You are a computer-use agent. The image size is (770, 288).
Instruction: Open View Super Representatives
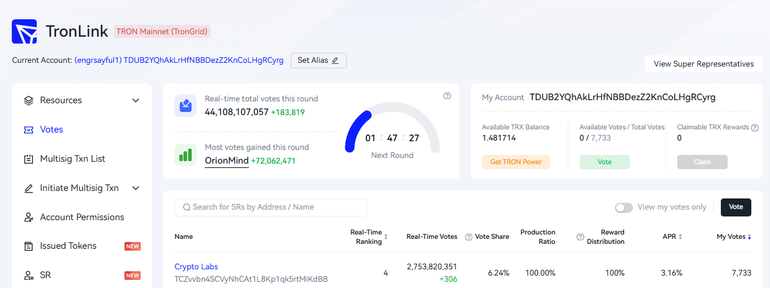coord(703,64)
